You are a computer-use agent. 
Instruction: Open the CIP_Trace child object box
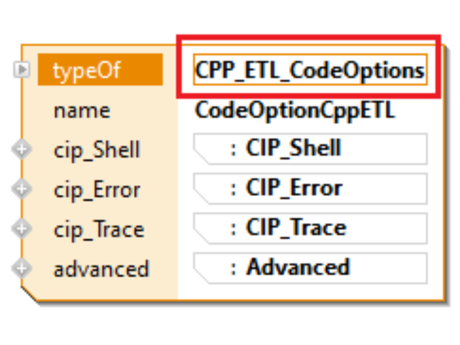[x=310, y=228]
